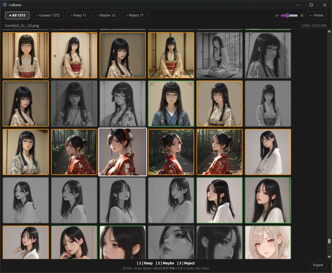Select the blonde yellow-eyed girl thumbnail
332x273 pixels.
(268, 243)
